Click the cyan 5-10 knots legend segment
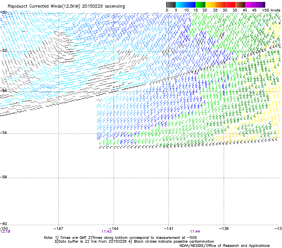282x248 pixels. pos(181,5)
